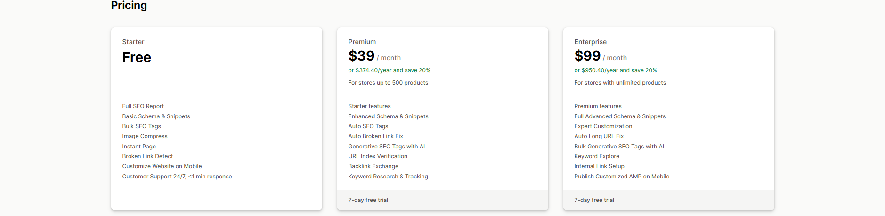This screenshot has height=216, width=885.
Task: Click Enterprise's 7-day free trial footer
Action: [x=594, y=200]
